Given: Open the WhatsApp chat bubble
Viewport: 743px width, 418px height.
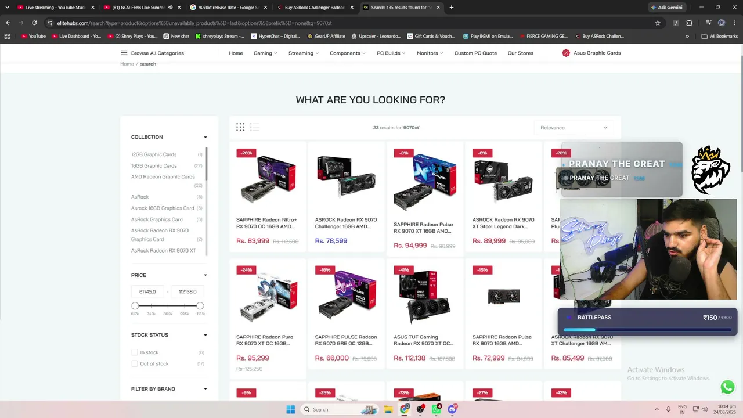Looking at the screenshot, I should (727, 387).
